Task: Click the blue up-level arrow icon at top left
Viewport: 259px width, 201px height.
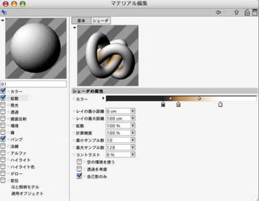Action: coord(4,12)
